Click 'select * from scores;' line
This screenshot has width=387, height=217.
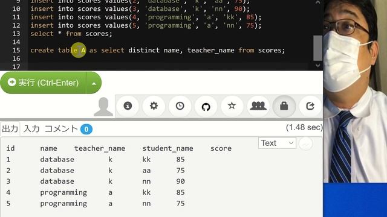(x=71, y=34)
